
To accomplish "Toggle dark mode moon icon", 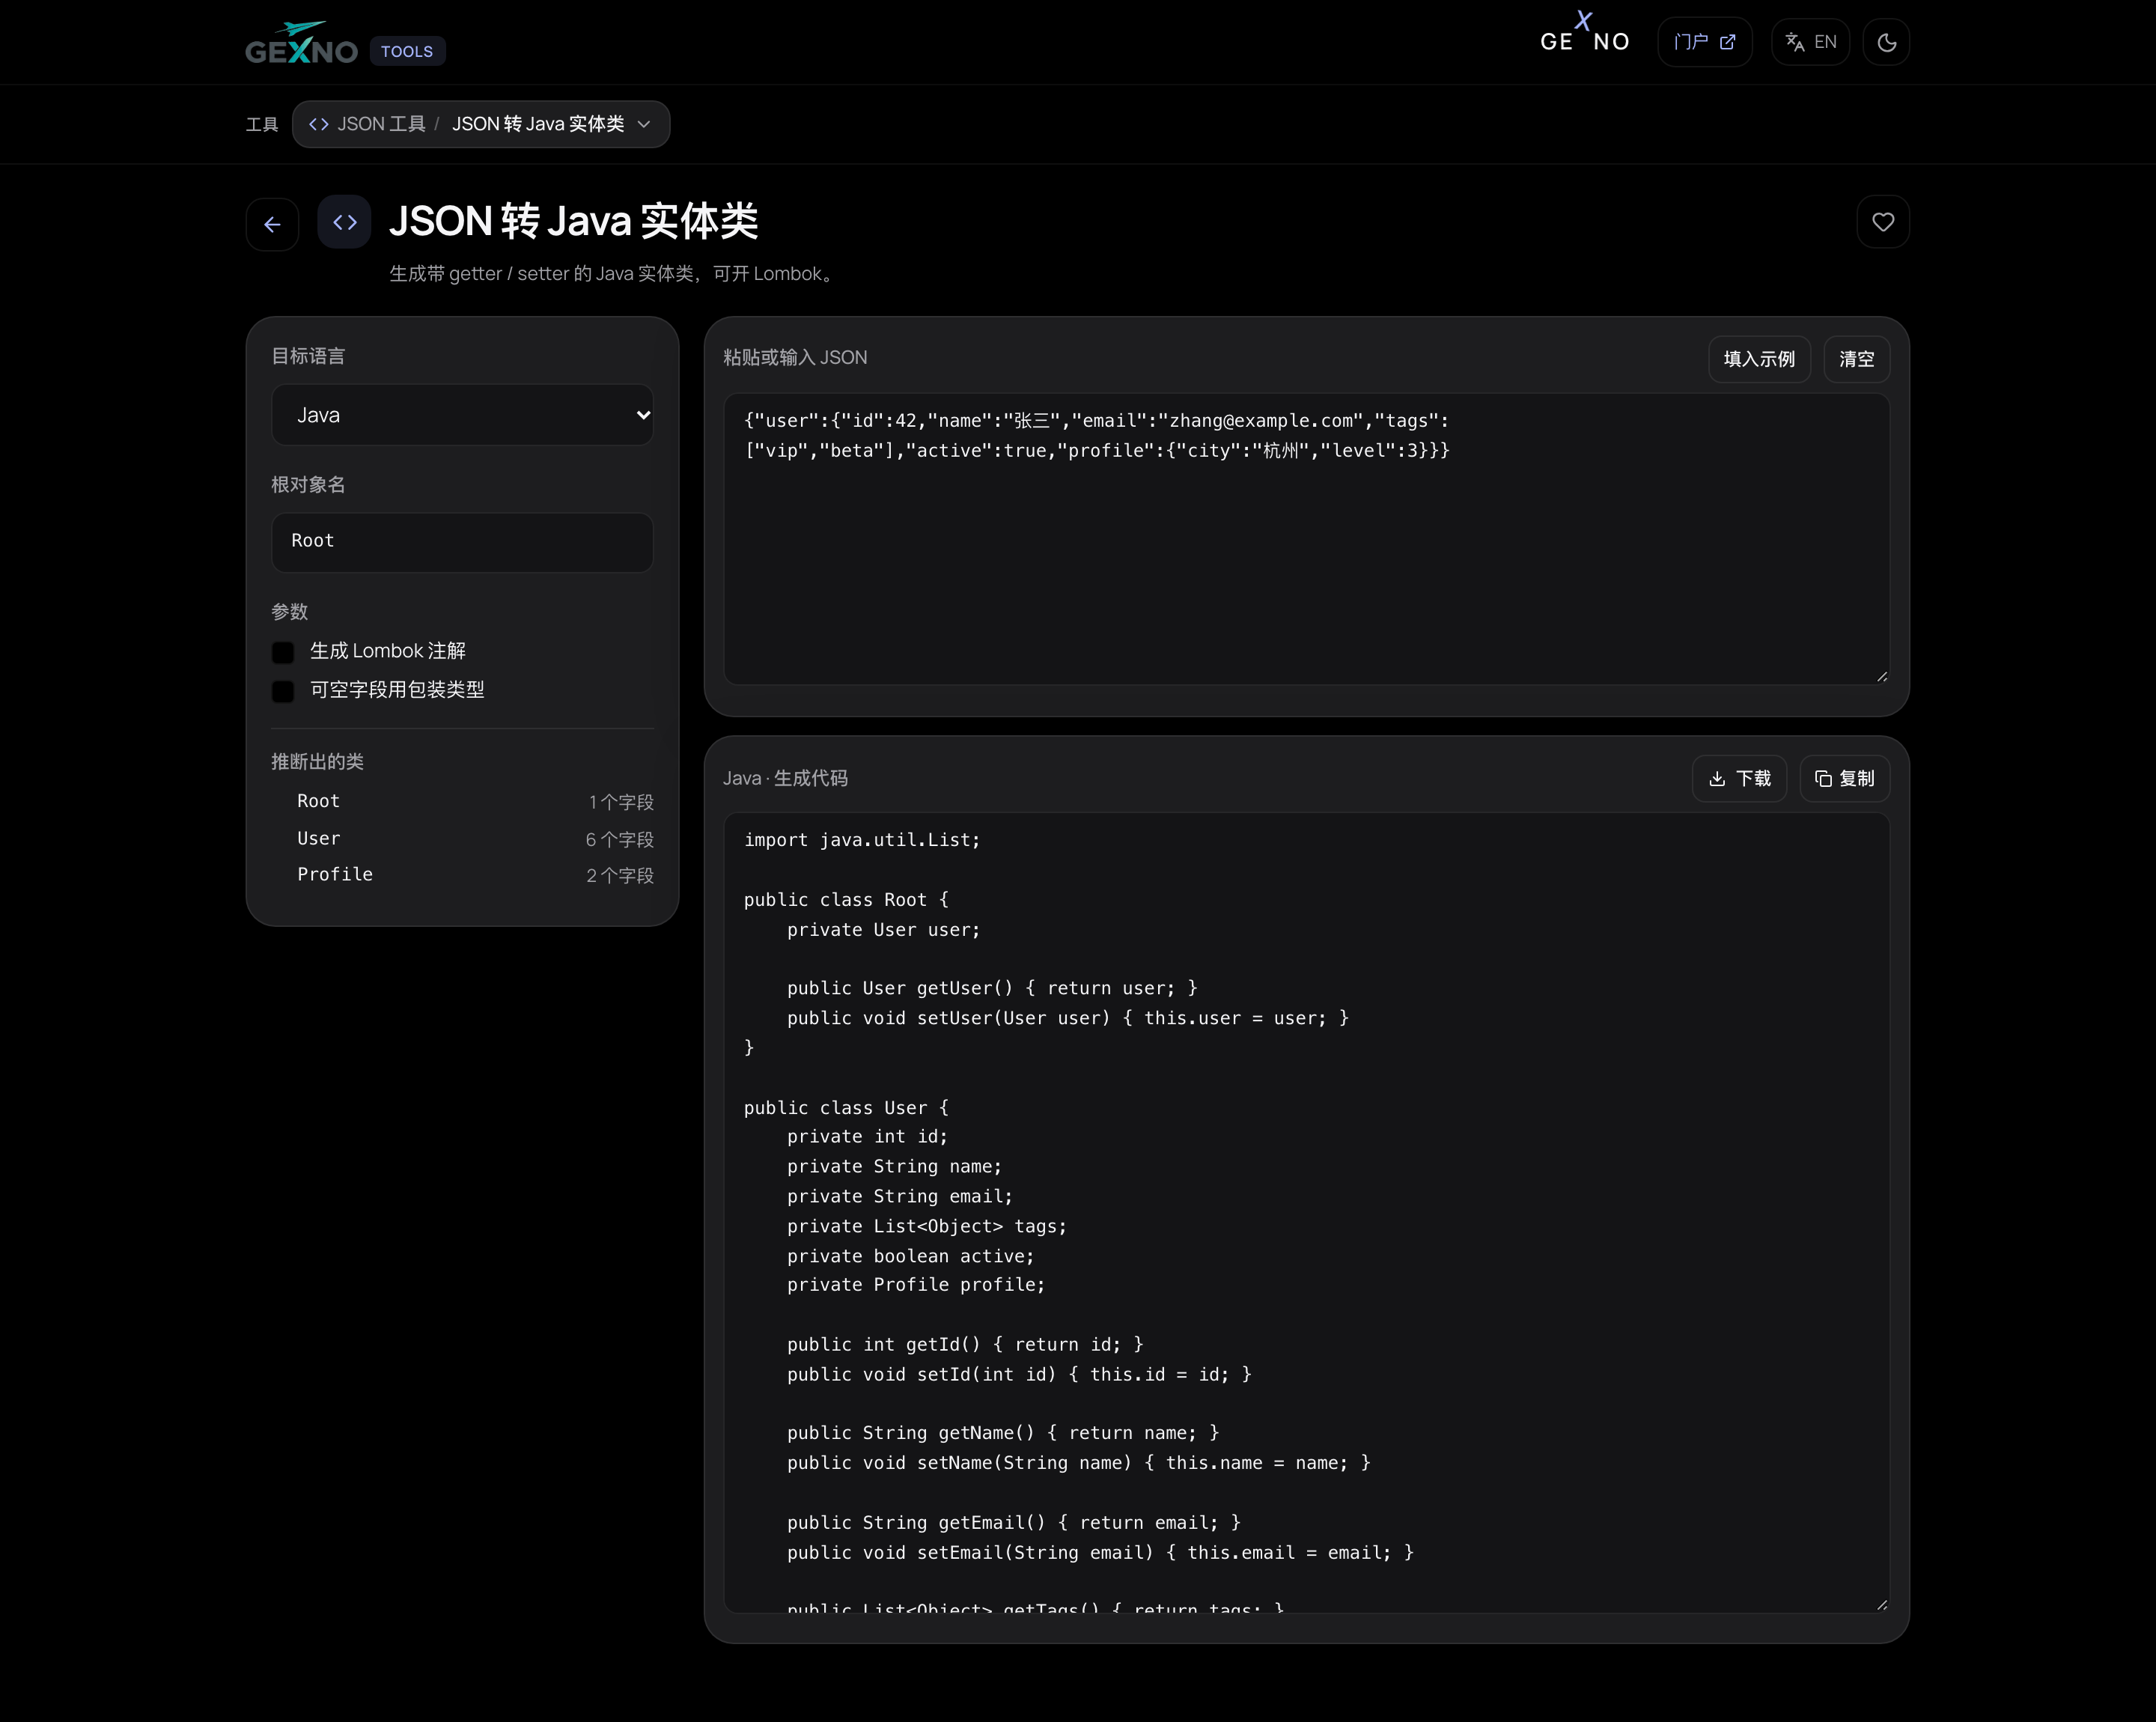I will 1886,42.
